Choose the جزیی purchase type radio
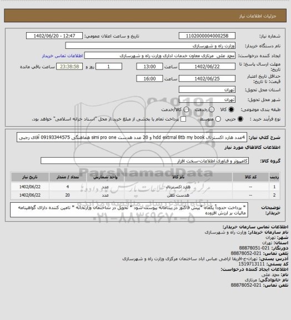291x320 pixels. 240,119
